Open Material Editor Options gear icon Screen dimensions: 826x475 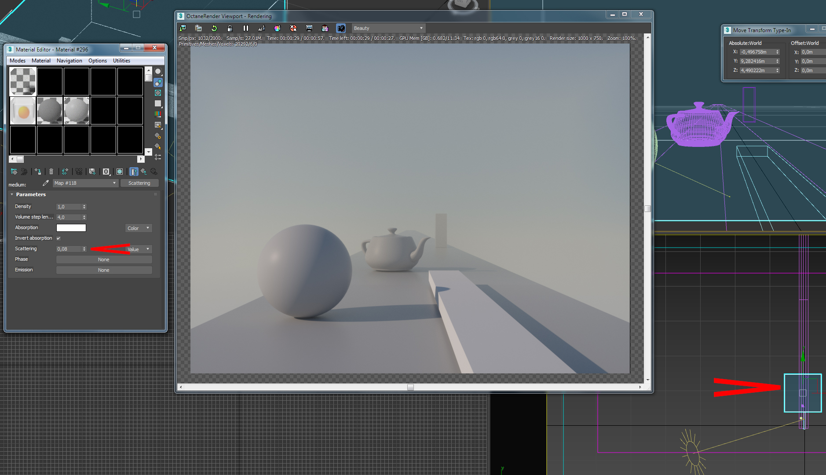click(158, 135)
